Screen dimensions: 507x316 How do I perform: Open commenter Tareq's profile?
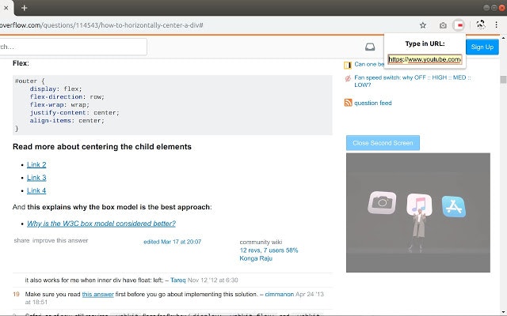coord(177,280)
